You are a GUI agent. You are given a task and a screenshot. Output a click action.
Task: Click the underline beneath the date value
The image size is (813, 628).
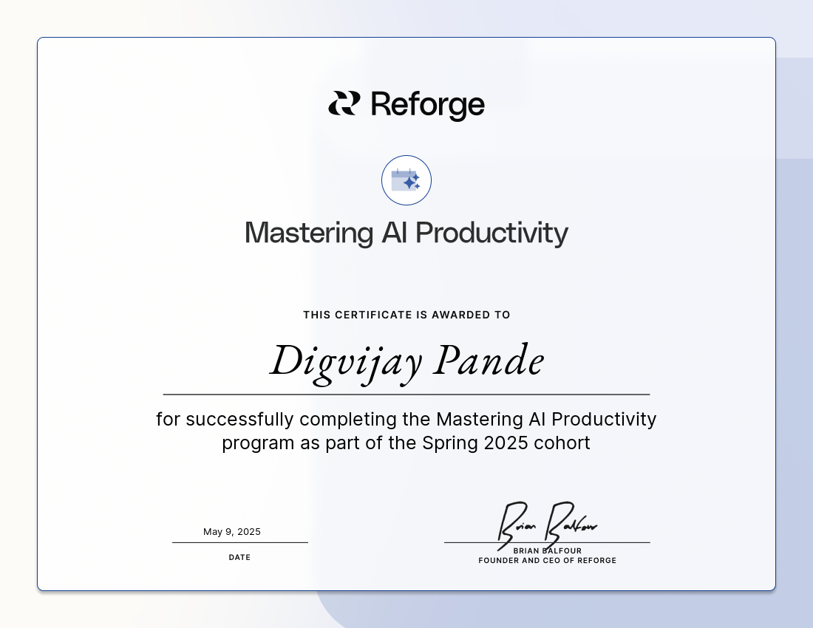pos(239,542)
